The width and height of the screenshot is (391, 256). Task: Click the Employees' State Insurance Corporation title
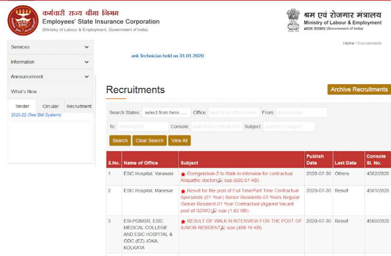(101, 22)
